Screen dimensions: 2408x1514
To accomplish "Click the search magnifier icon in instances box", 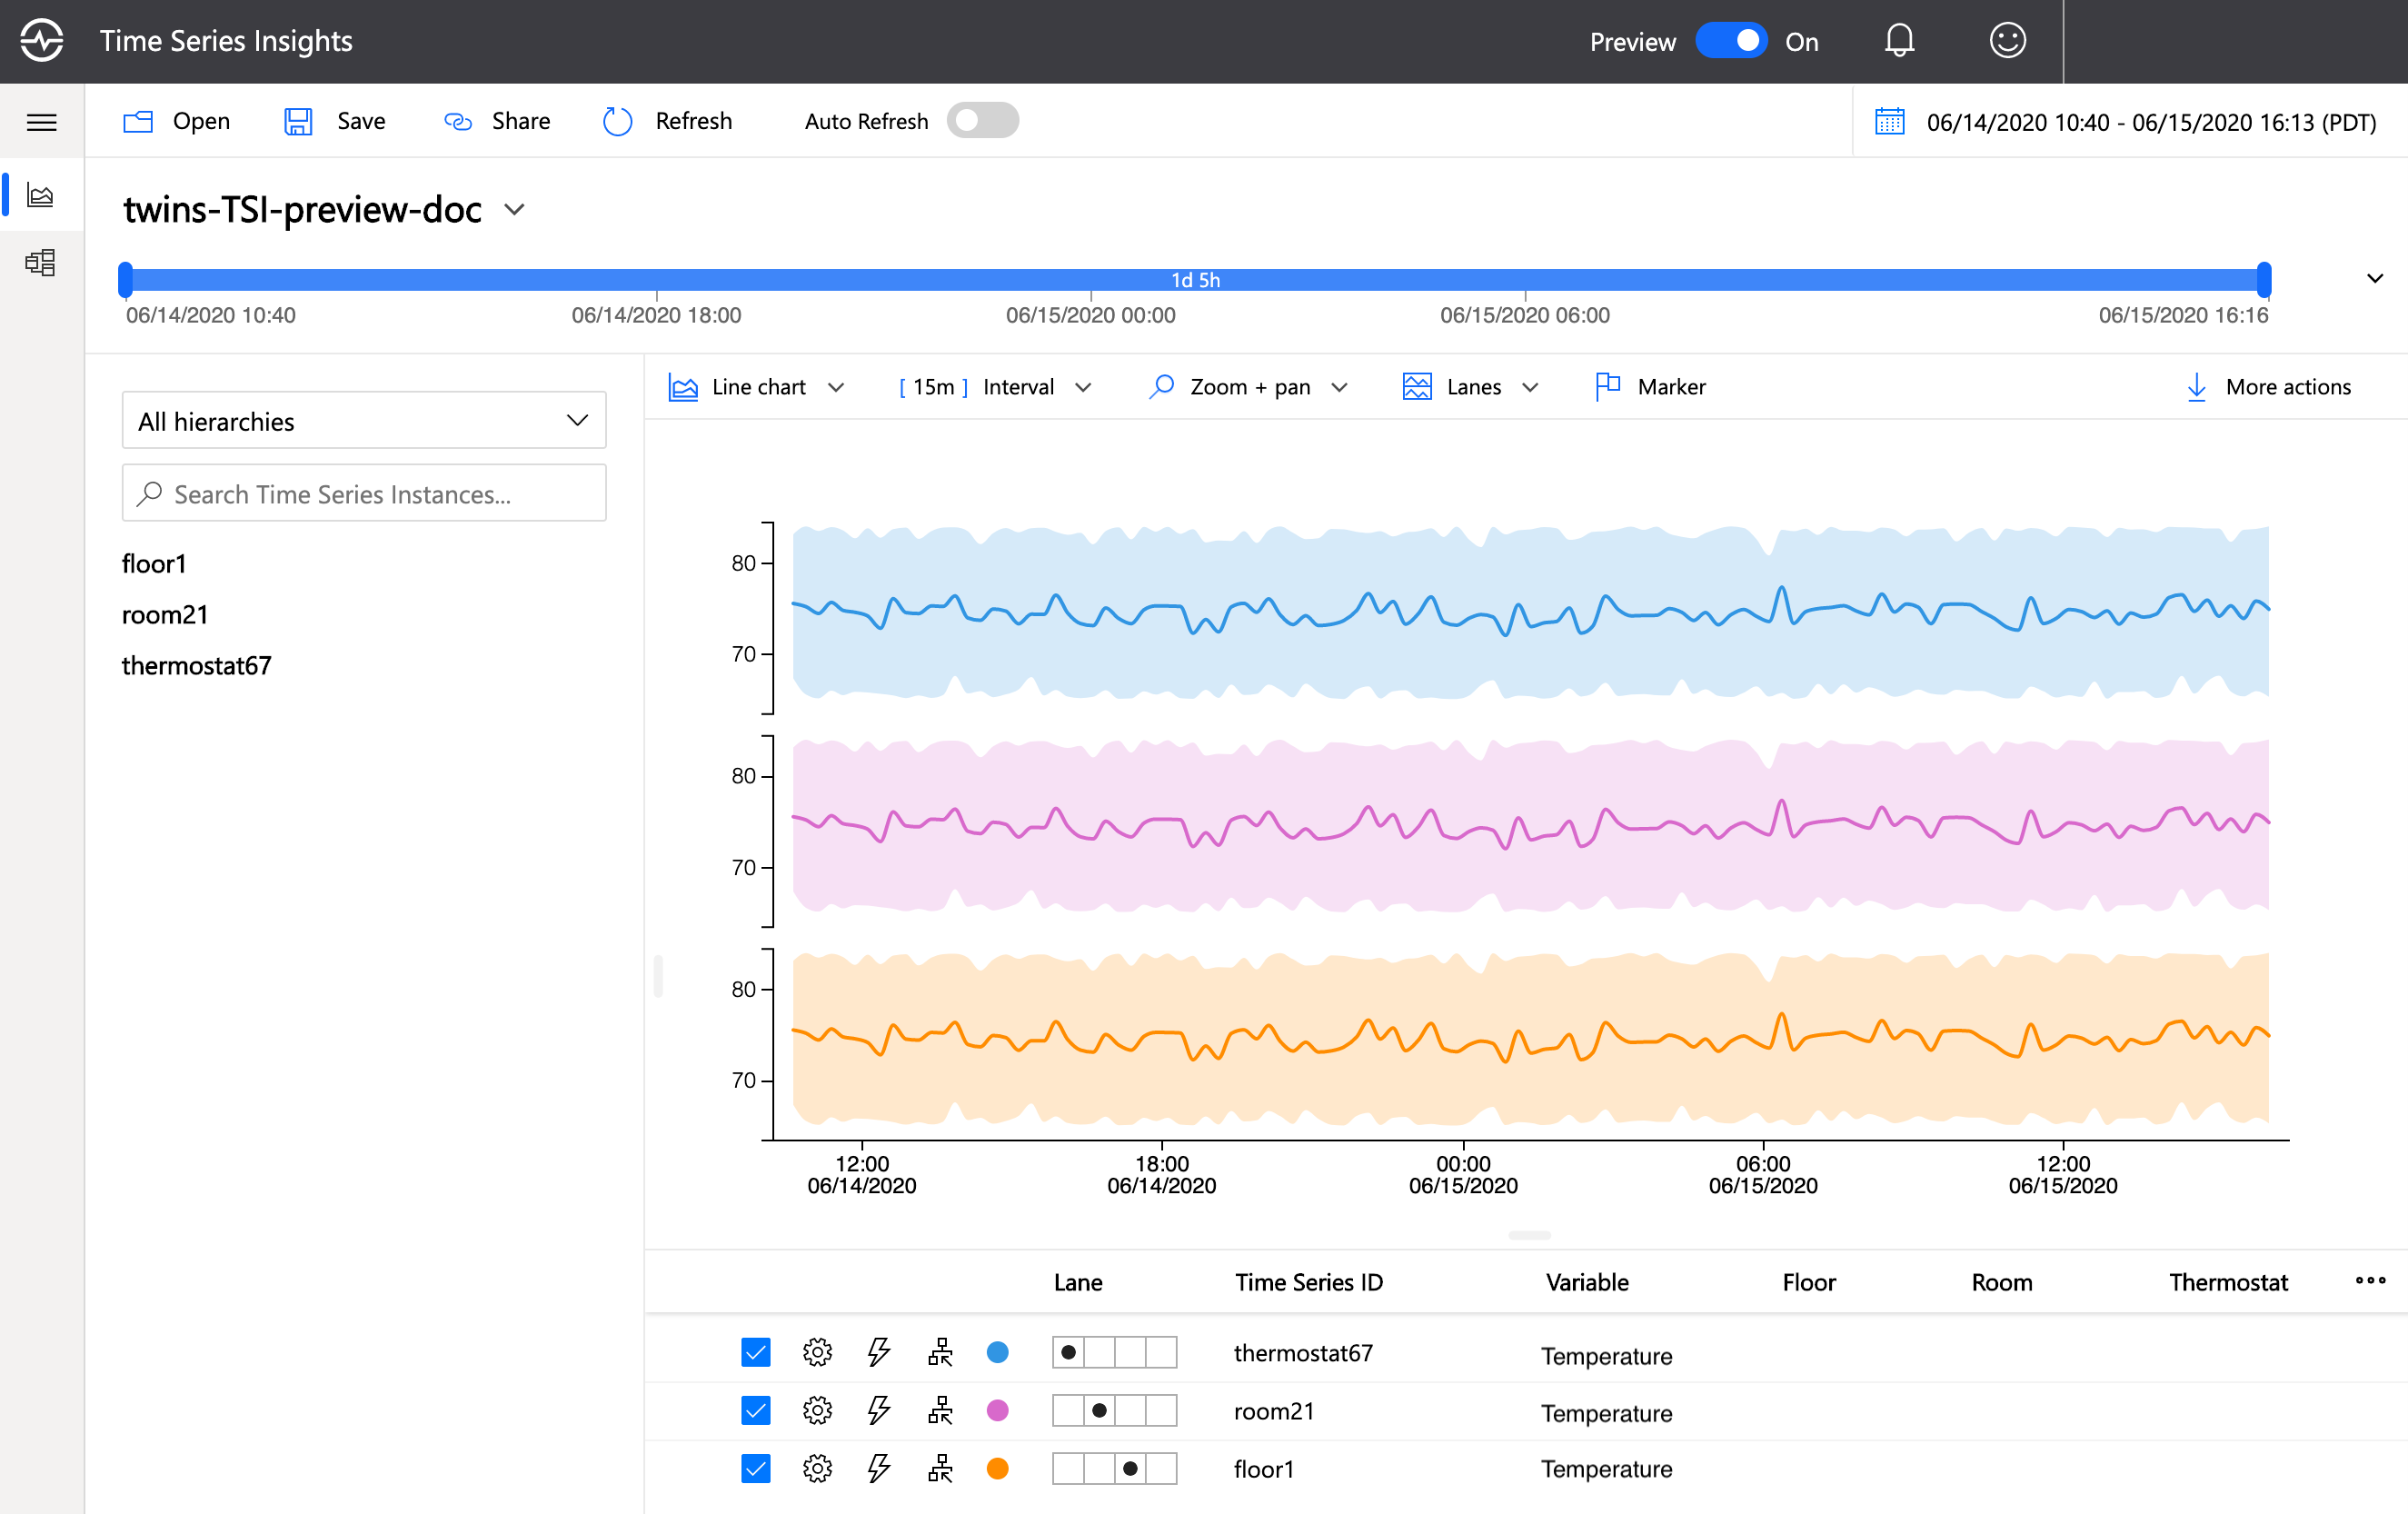I will coord(149,494).
